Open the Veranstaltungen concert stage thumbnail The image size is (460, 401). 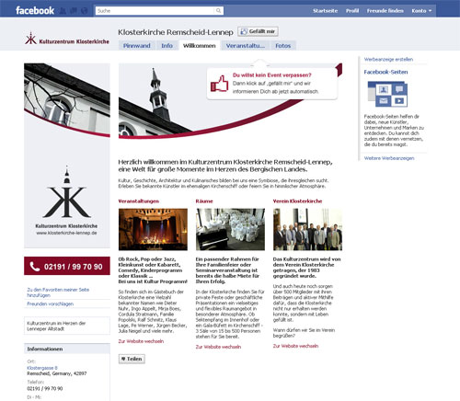(153, 229)
